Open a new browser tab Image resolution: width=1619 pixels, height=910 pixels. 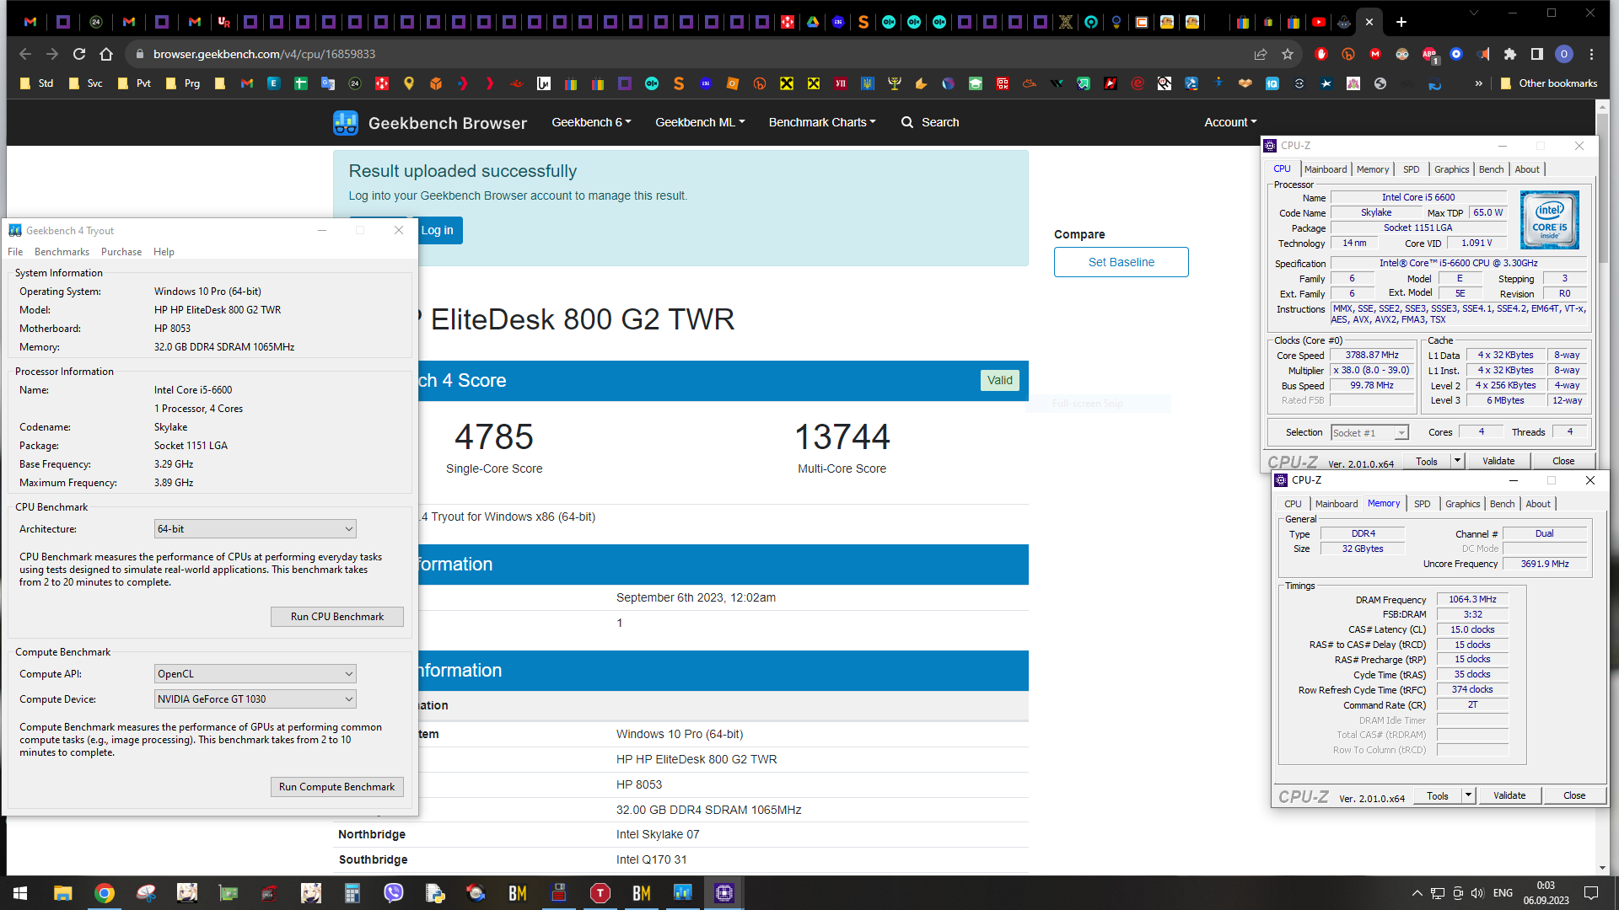click(1401, 22)
